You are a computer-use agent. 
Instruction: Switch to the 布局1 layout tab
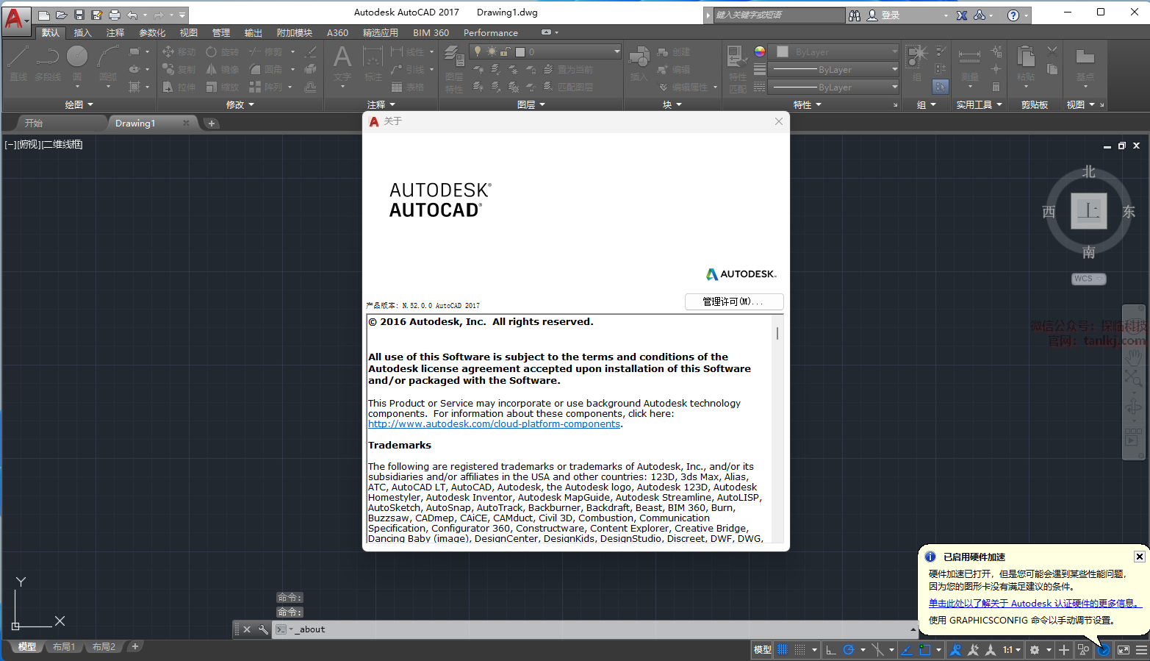coord(64,647)
